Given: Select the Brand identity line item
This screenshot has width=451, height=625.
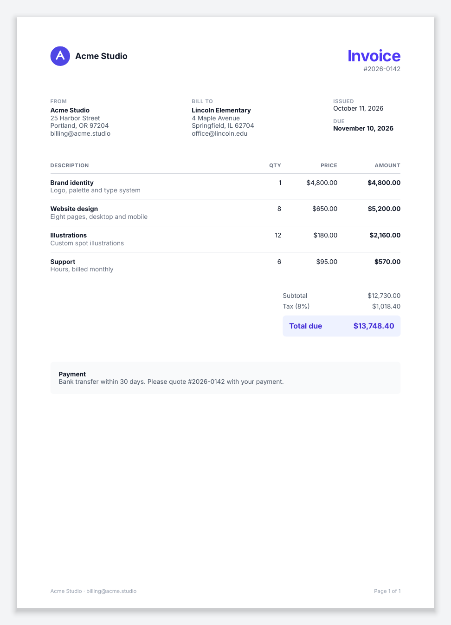Looking at the screenshot, I should point(72,183).
